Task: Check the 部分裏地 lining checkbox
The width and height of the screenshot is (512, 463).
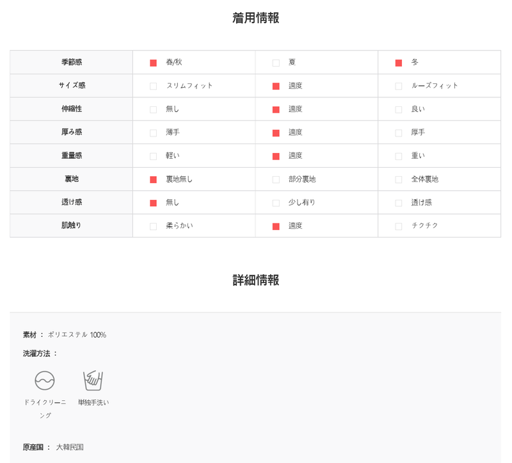Action: click(276, 180)
